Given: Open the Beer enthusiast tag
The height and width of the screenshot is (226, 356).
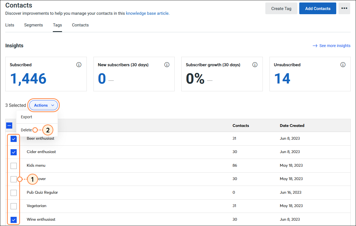Looking at the screenshot, I should (x=41, y=138).
